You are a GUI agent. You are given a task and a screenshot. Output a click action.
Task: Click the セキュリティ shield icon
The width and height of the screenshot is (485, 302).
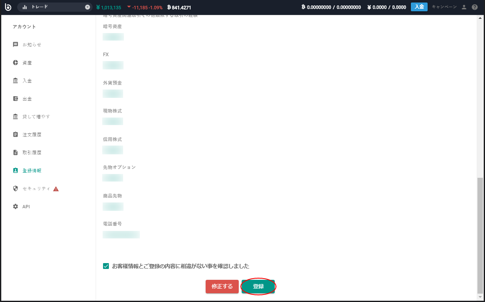[15, 188]
